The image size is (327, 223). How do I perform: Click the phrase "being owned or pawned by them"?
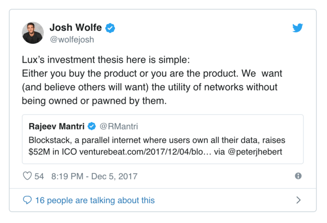(x=86, y=100)
